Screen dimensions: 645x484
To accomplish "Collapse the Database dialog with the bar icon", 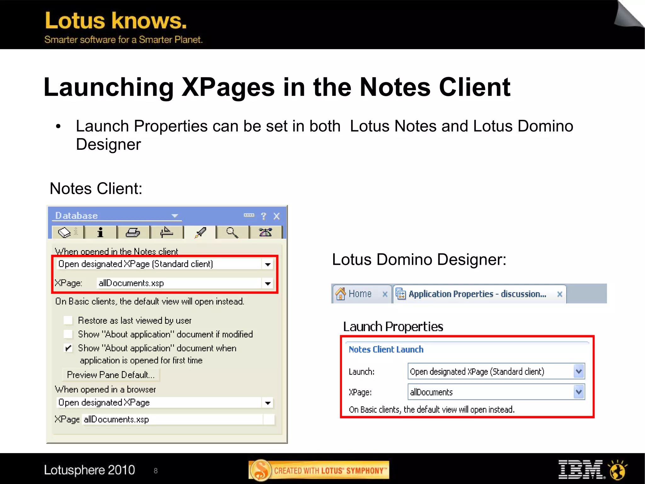I will tap(249, 215).
